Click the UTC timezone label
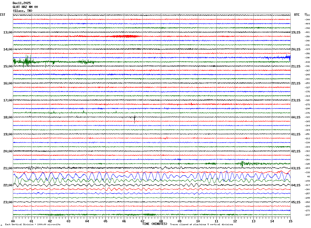Image resolution: width=311 pixels, height=228 pixels. (297, 15)
